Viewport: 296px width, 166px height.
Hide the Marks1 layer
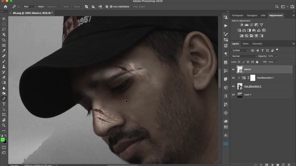pos(233,70)
